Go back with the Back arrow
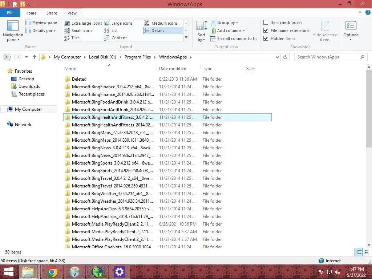 [x=7, y=57]
